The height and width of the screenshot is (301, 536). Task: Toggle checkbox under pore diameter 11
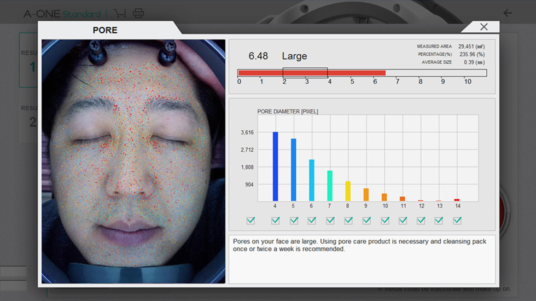[x=403, y=220]
